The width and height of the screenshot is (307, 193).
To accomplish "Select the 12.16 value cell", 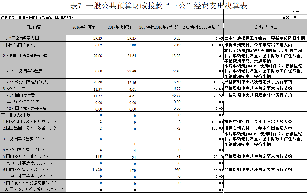I will pos(120,82).
